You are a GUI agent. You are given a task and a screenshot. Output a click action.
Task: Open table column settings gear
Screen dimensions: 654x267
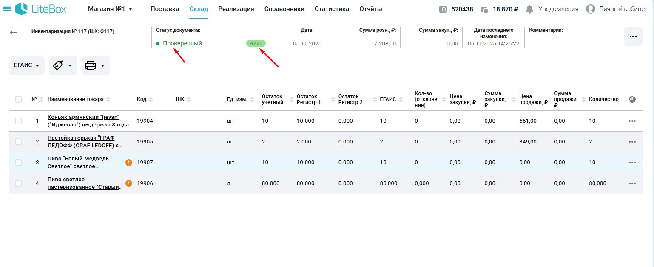coord(632,99)
